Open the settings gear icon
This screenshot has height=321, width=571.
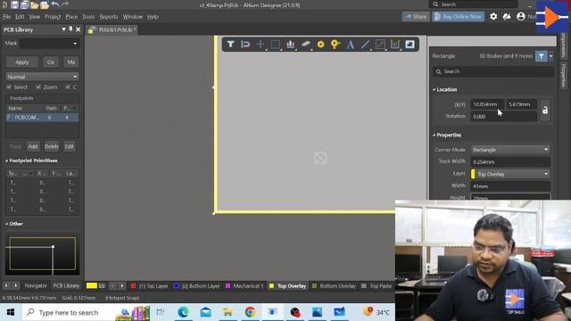[493, 16]
